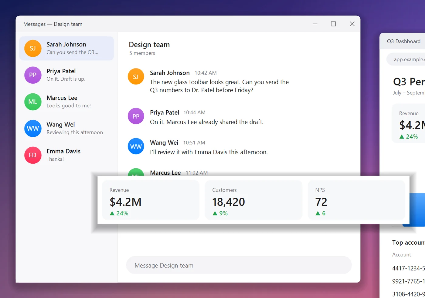Click Marcus Lee's name in the 11:02 message

pos(165,172)
